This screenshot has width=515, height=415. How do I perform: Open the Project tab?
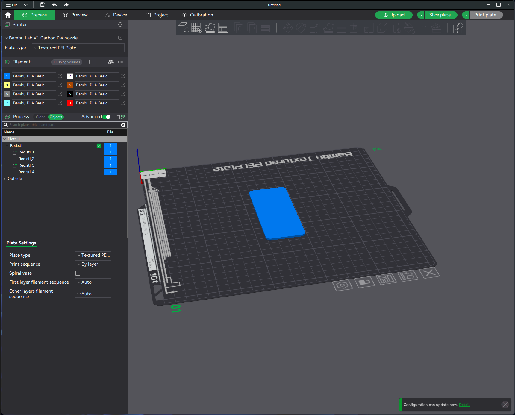click(x=157, y=15)
